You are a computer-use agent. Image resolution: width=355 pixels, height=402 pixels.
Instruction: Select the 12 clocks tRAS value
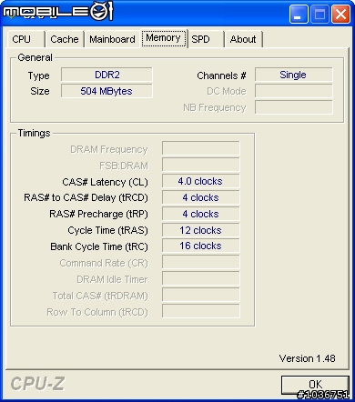coord(201,230)
